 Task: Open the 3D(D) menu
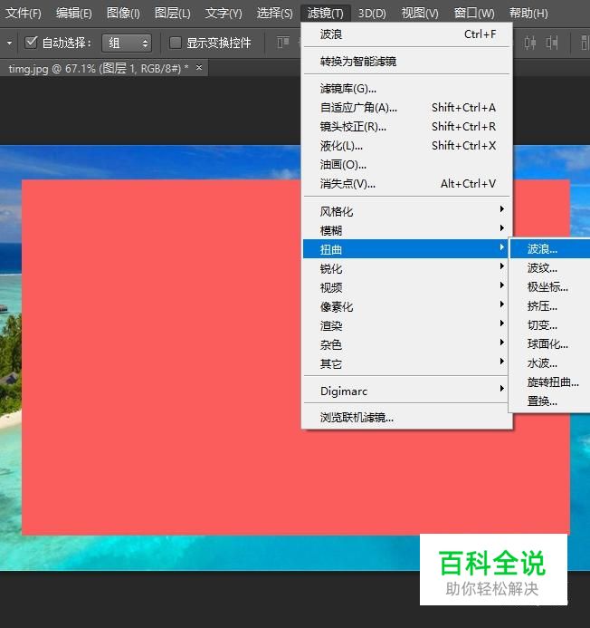click(x=372, y=14)
